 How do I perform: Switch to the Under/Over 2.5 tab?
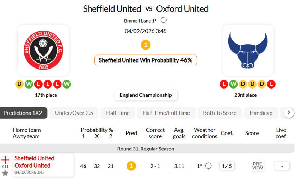click(x=74, y=113)
